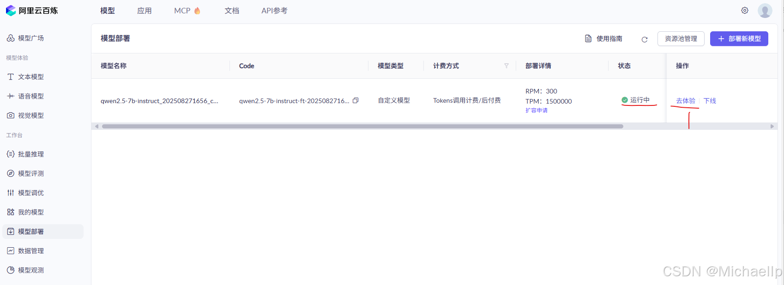Click the 模型名称 column header
Viewport: 784px width, 285px height.
[x=114, y=66]
